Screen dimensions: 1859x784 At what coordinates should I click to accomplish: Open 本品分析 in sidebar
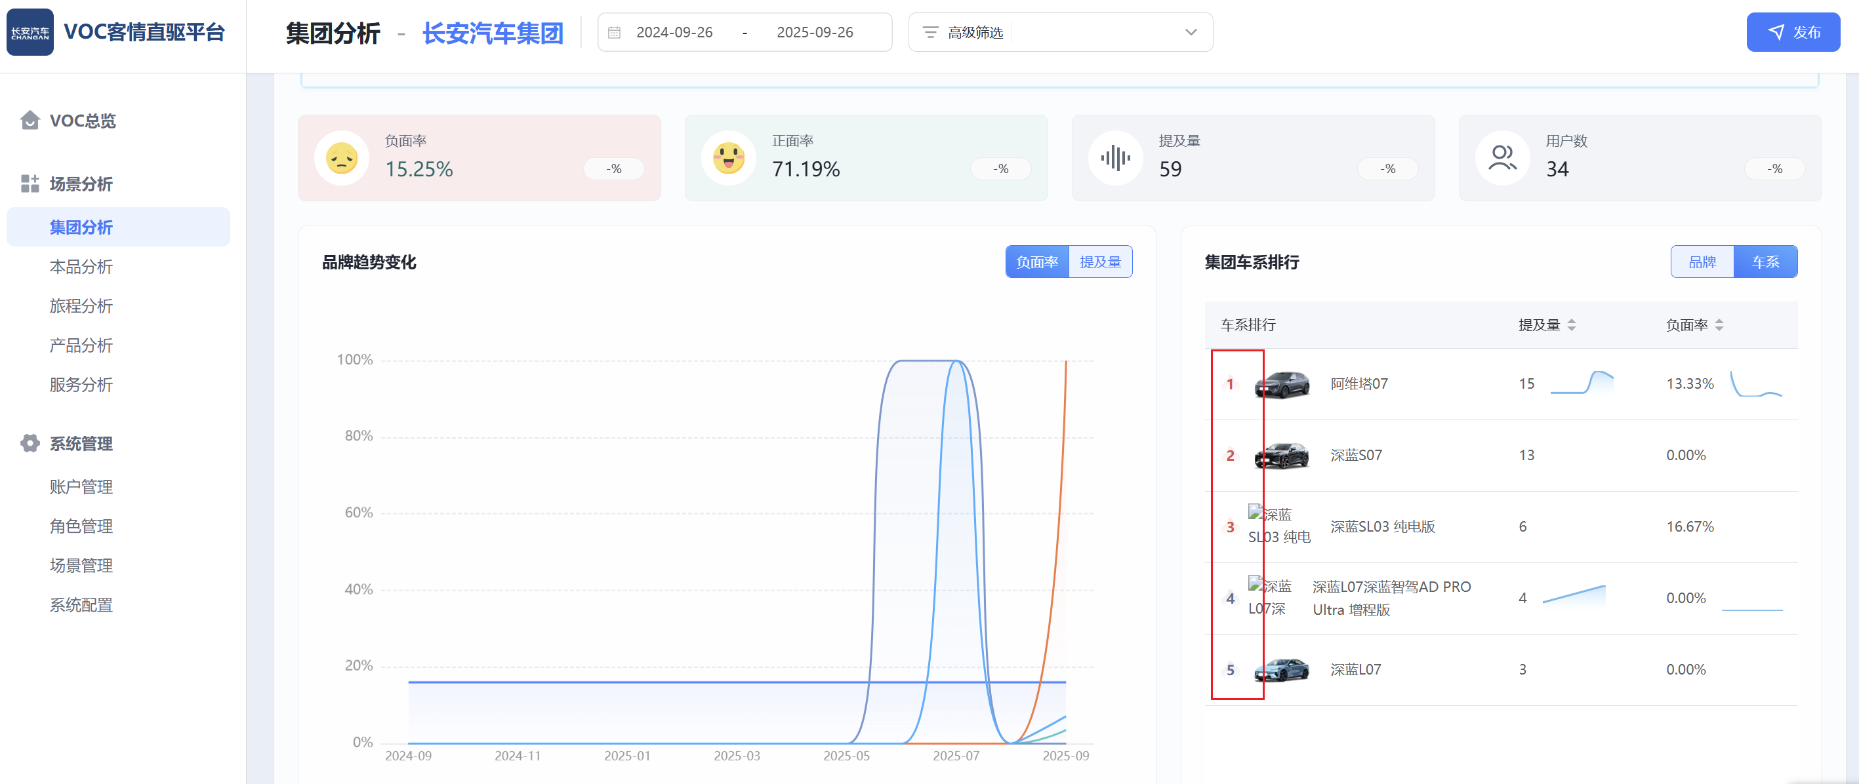pos(81,267)
